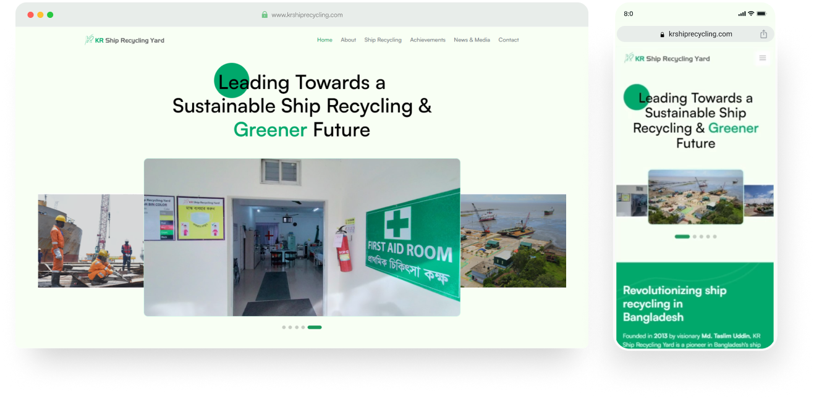
Task: Click the aerial shipyard slide on right
Action: [x=513, y=241]
